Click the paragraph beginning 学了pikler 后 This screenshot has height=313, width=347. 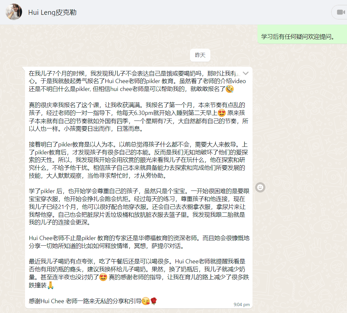click(x=139, y=207)
